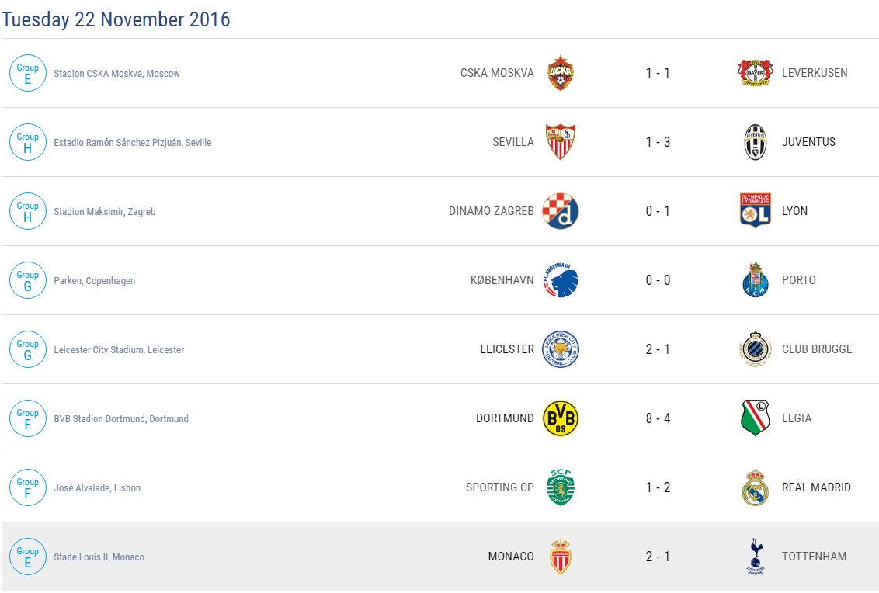The width and height of the screenshot is (879, 593).
Task: Click the København 0 - 0 Porto score
Action: [658, 280]
